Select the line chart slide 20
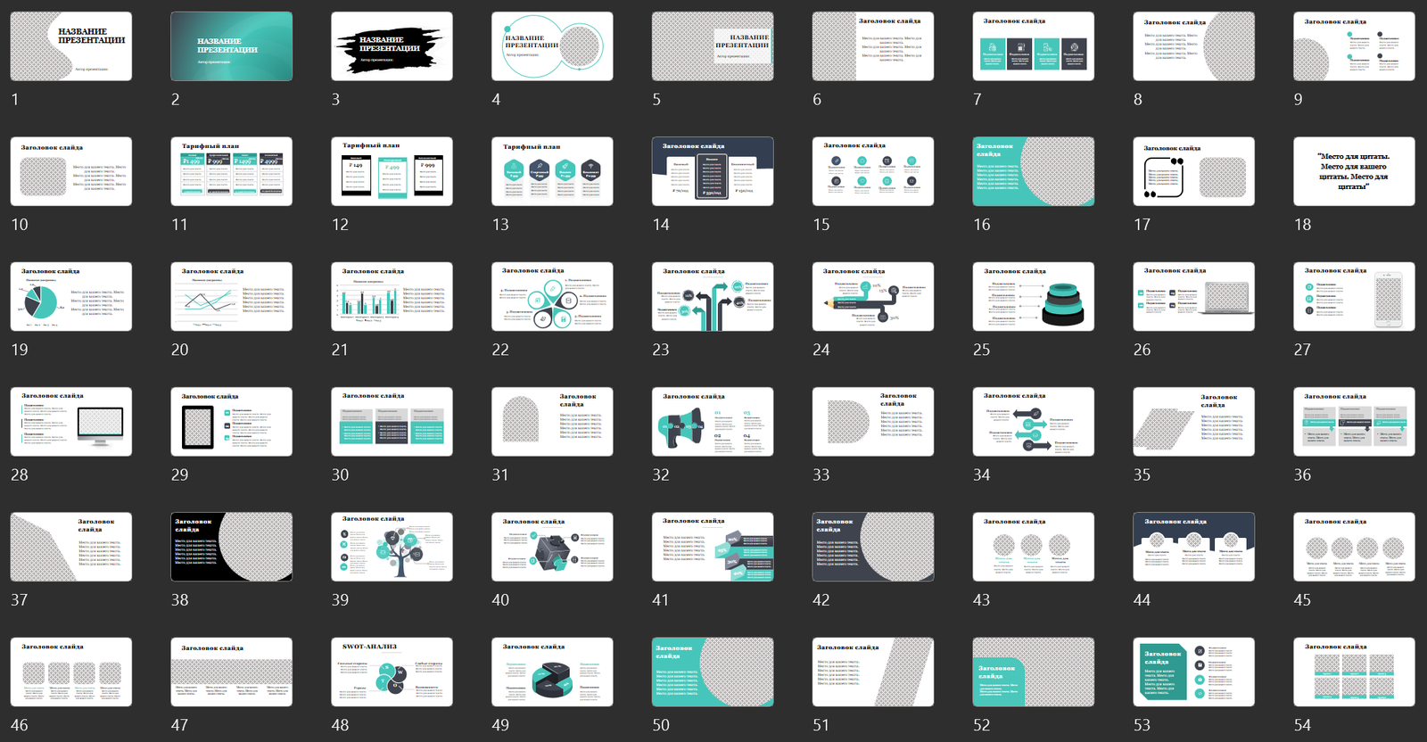 231,297
